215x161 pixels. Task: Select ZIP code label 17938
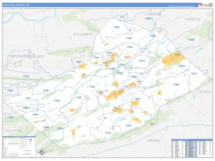click(x=56, y=101)
